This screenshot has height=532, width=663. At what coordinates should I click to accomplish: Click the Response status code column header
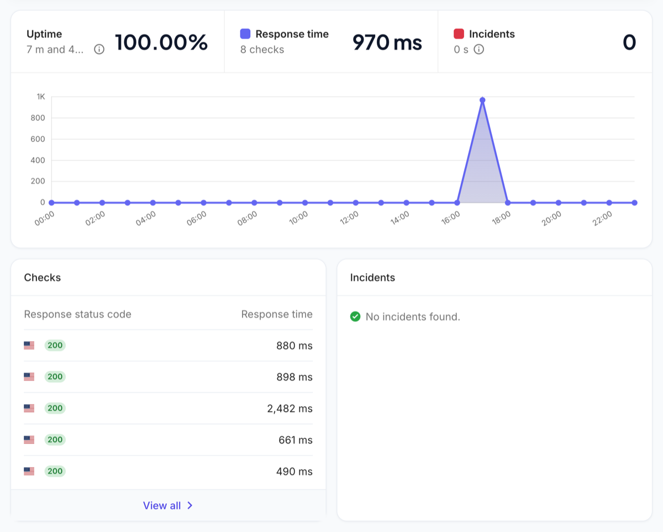click(78, 315)
